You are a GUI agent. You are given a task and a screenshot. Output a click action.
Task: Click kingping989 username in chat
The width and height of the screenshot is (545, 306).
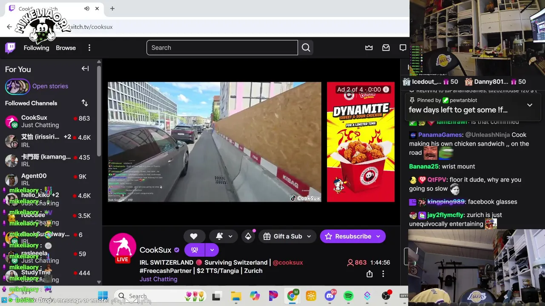click(446, 202)
